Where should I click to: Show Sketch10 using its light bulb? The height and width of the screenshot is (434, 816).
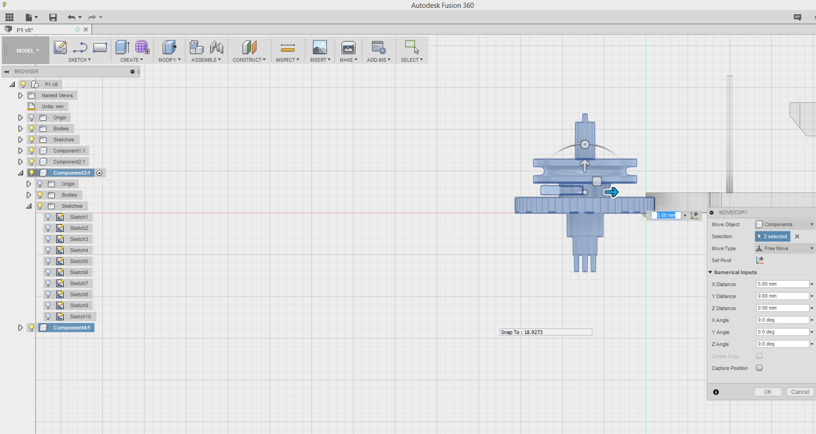[48, 317]
